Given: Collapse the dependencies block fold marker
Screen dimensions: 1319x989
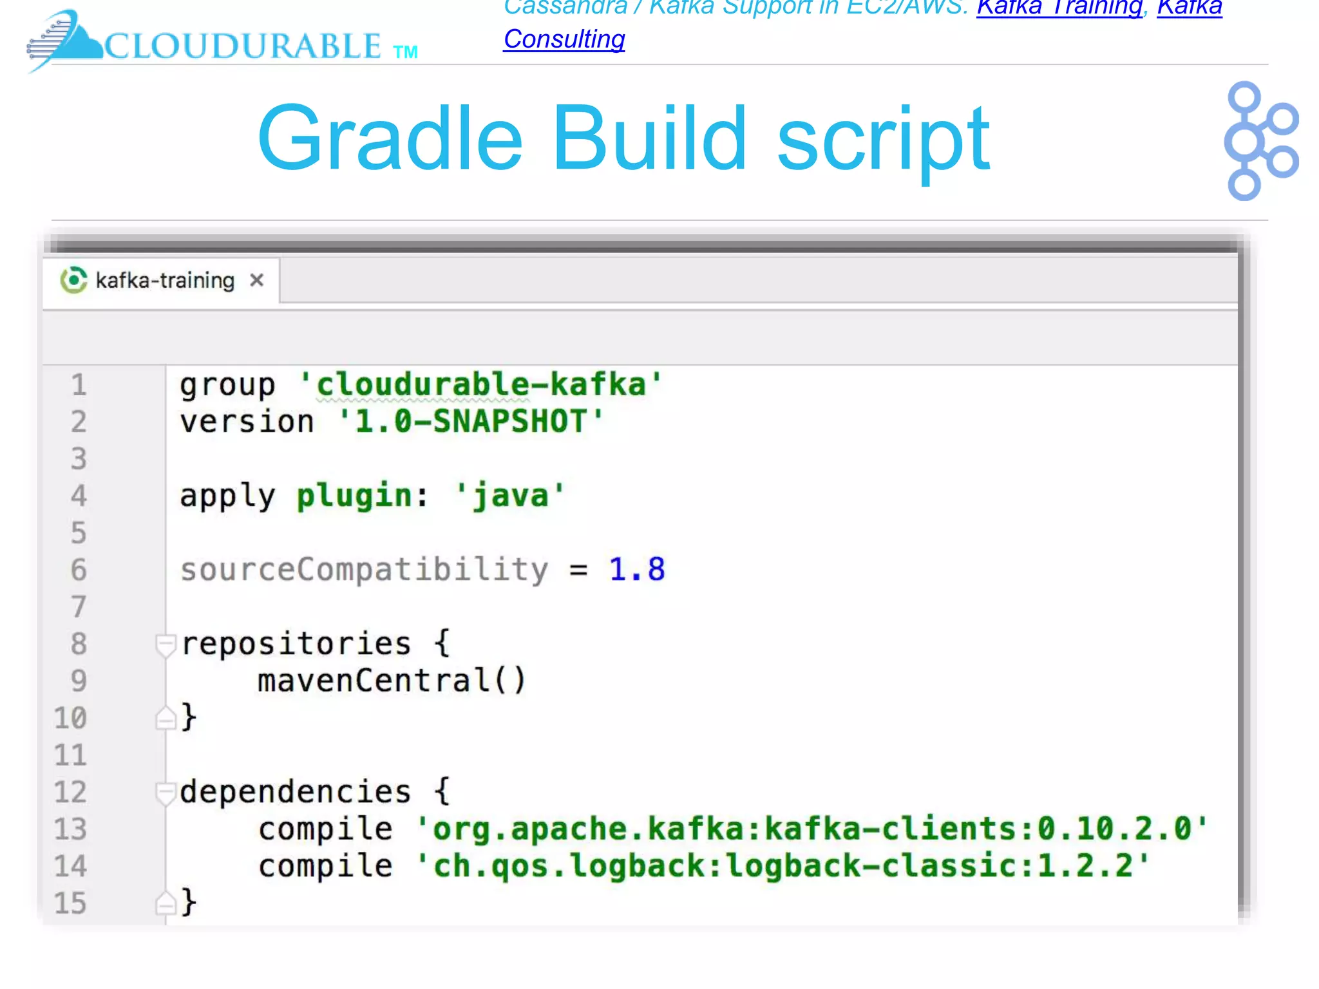Looking at the screenshot, I should coord(166,792).
